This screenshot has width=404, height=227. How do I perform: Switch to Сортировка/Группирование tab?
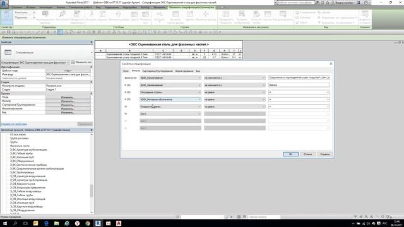157,71
